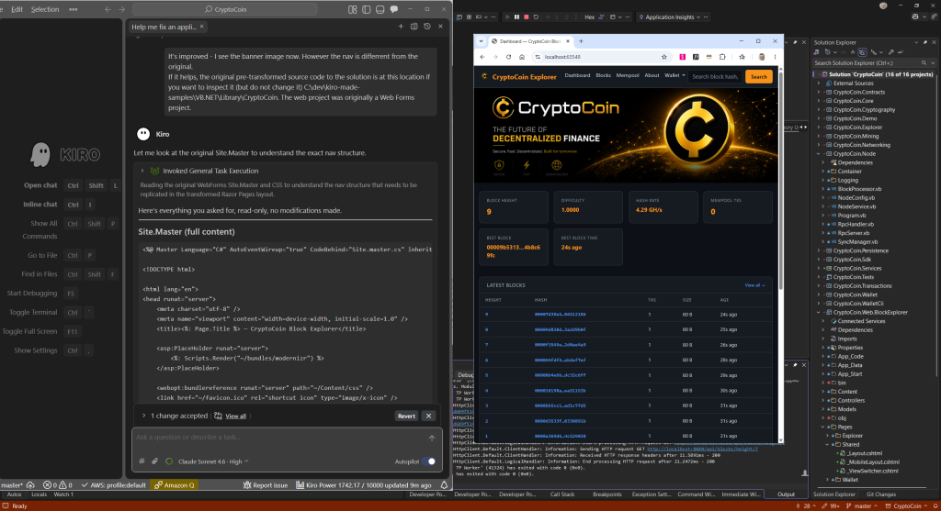The height and width of the screenshot is (511, 941).
Task: Select NodeService.vb file
Action: point(856,206)
